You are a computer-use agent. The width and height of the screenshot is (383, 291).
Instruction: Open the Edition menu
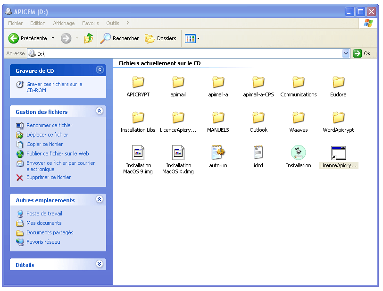(38, 23)
